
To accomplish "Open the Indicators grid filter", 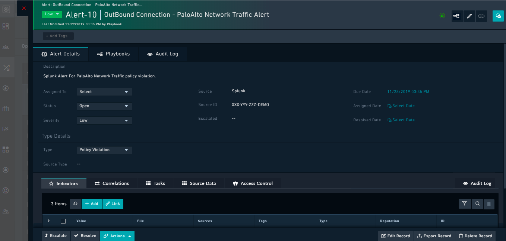I will 465,204.
